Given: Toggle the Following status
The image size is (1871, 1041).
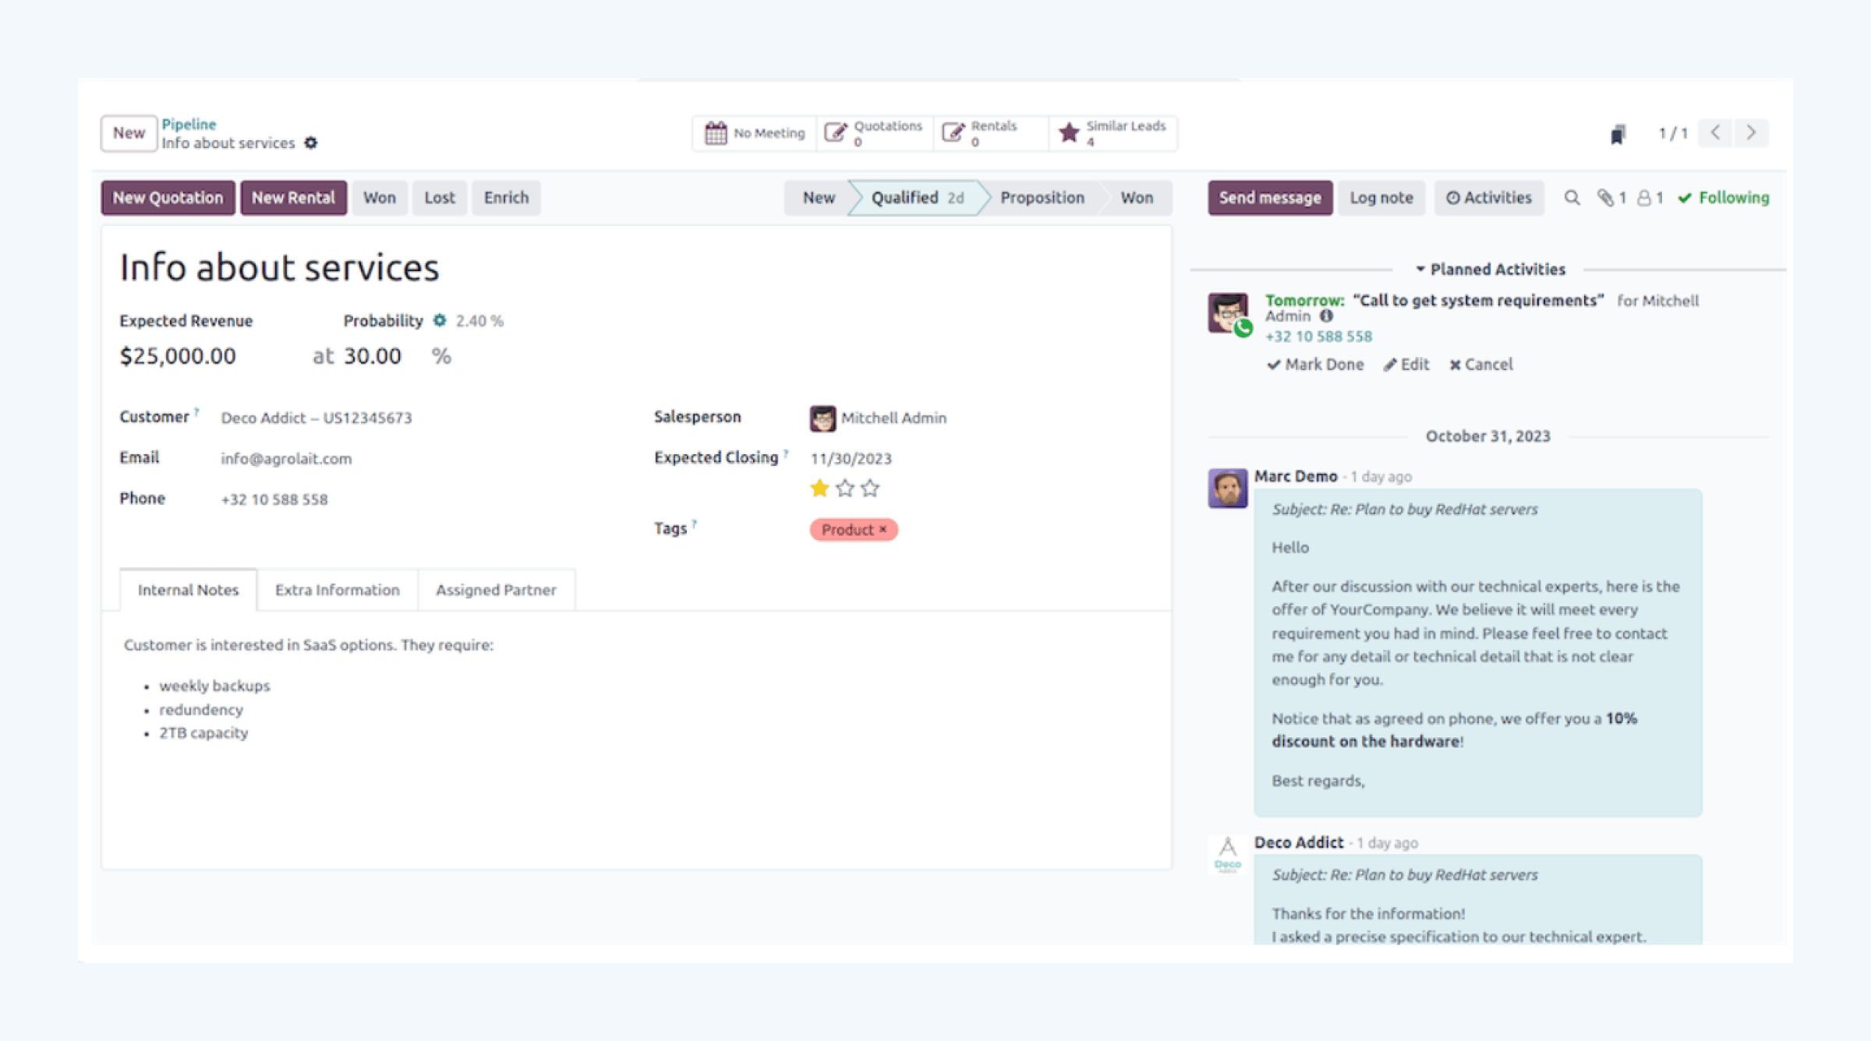Looking at the screenshot, I should [1724, 198].
